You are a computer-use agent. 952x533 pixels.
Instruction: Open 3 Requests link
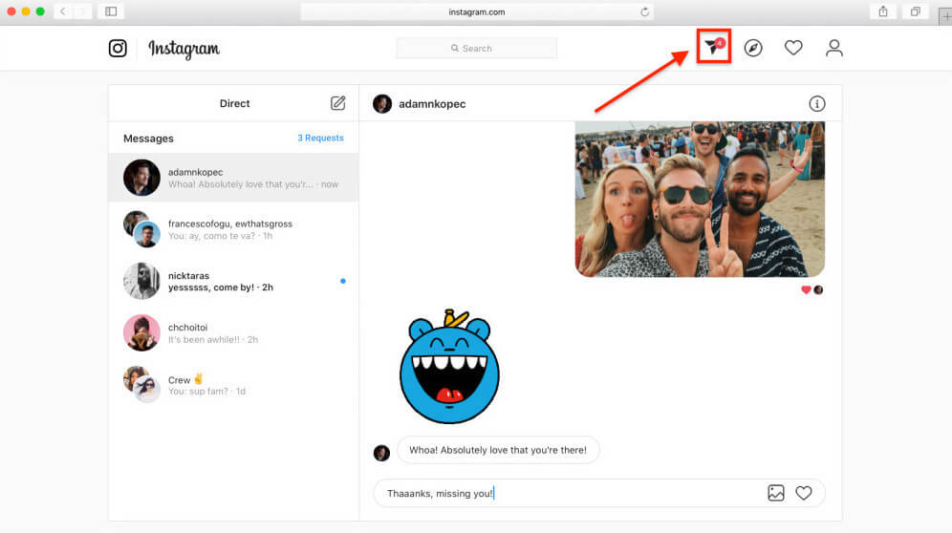[x=320, y=138]
